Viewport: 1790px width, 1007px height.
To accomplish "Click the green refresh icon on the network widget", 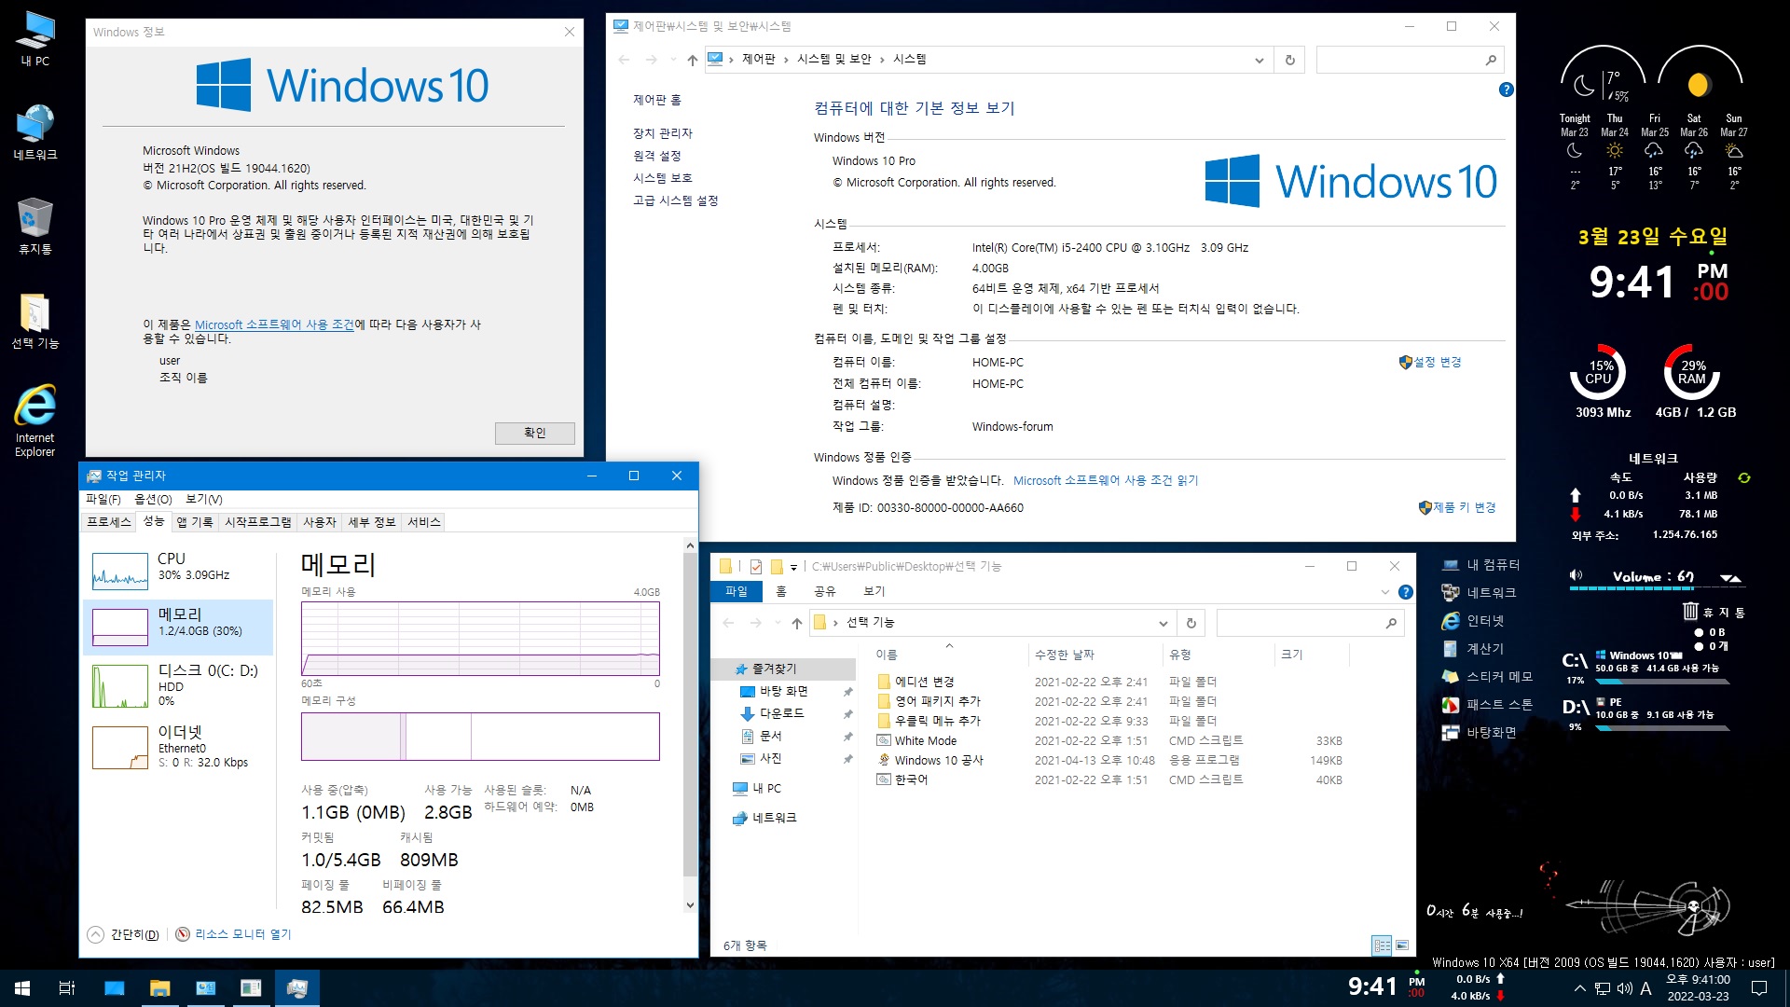I will click(x=1744, y=477).
